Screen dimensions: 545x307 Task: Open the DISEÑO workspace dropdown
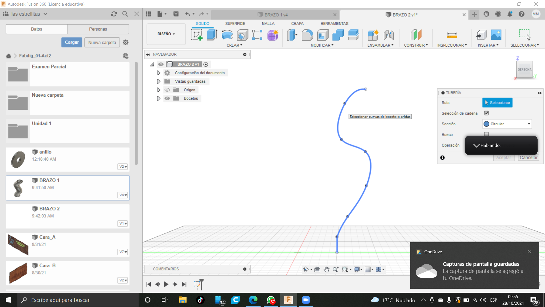166,34
